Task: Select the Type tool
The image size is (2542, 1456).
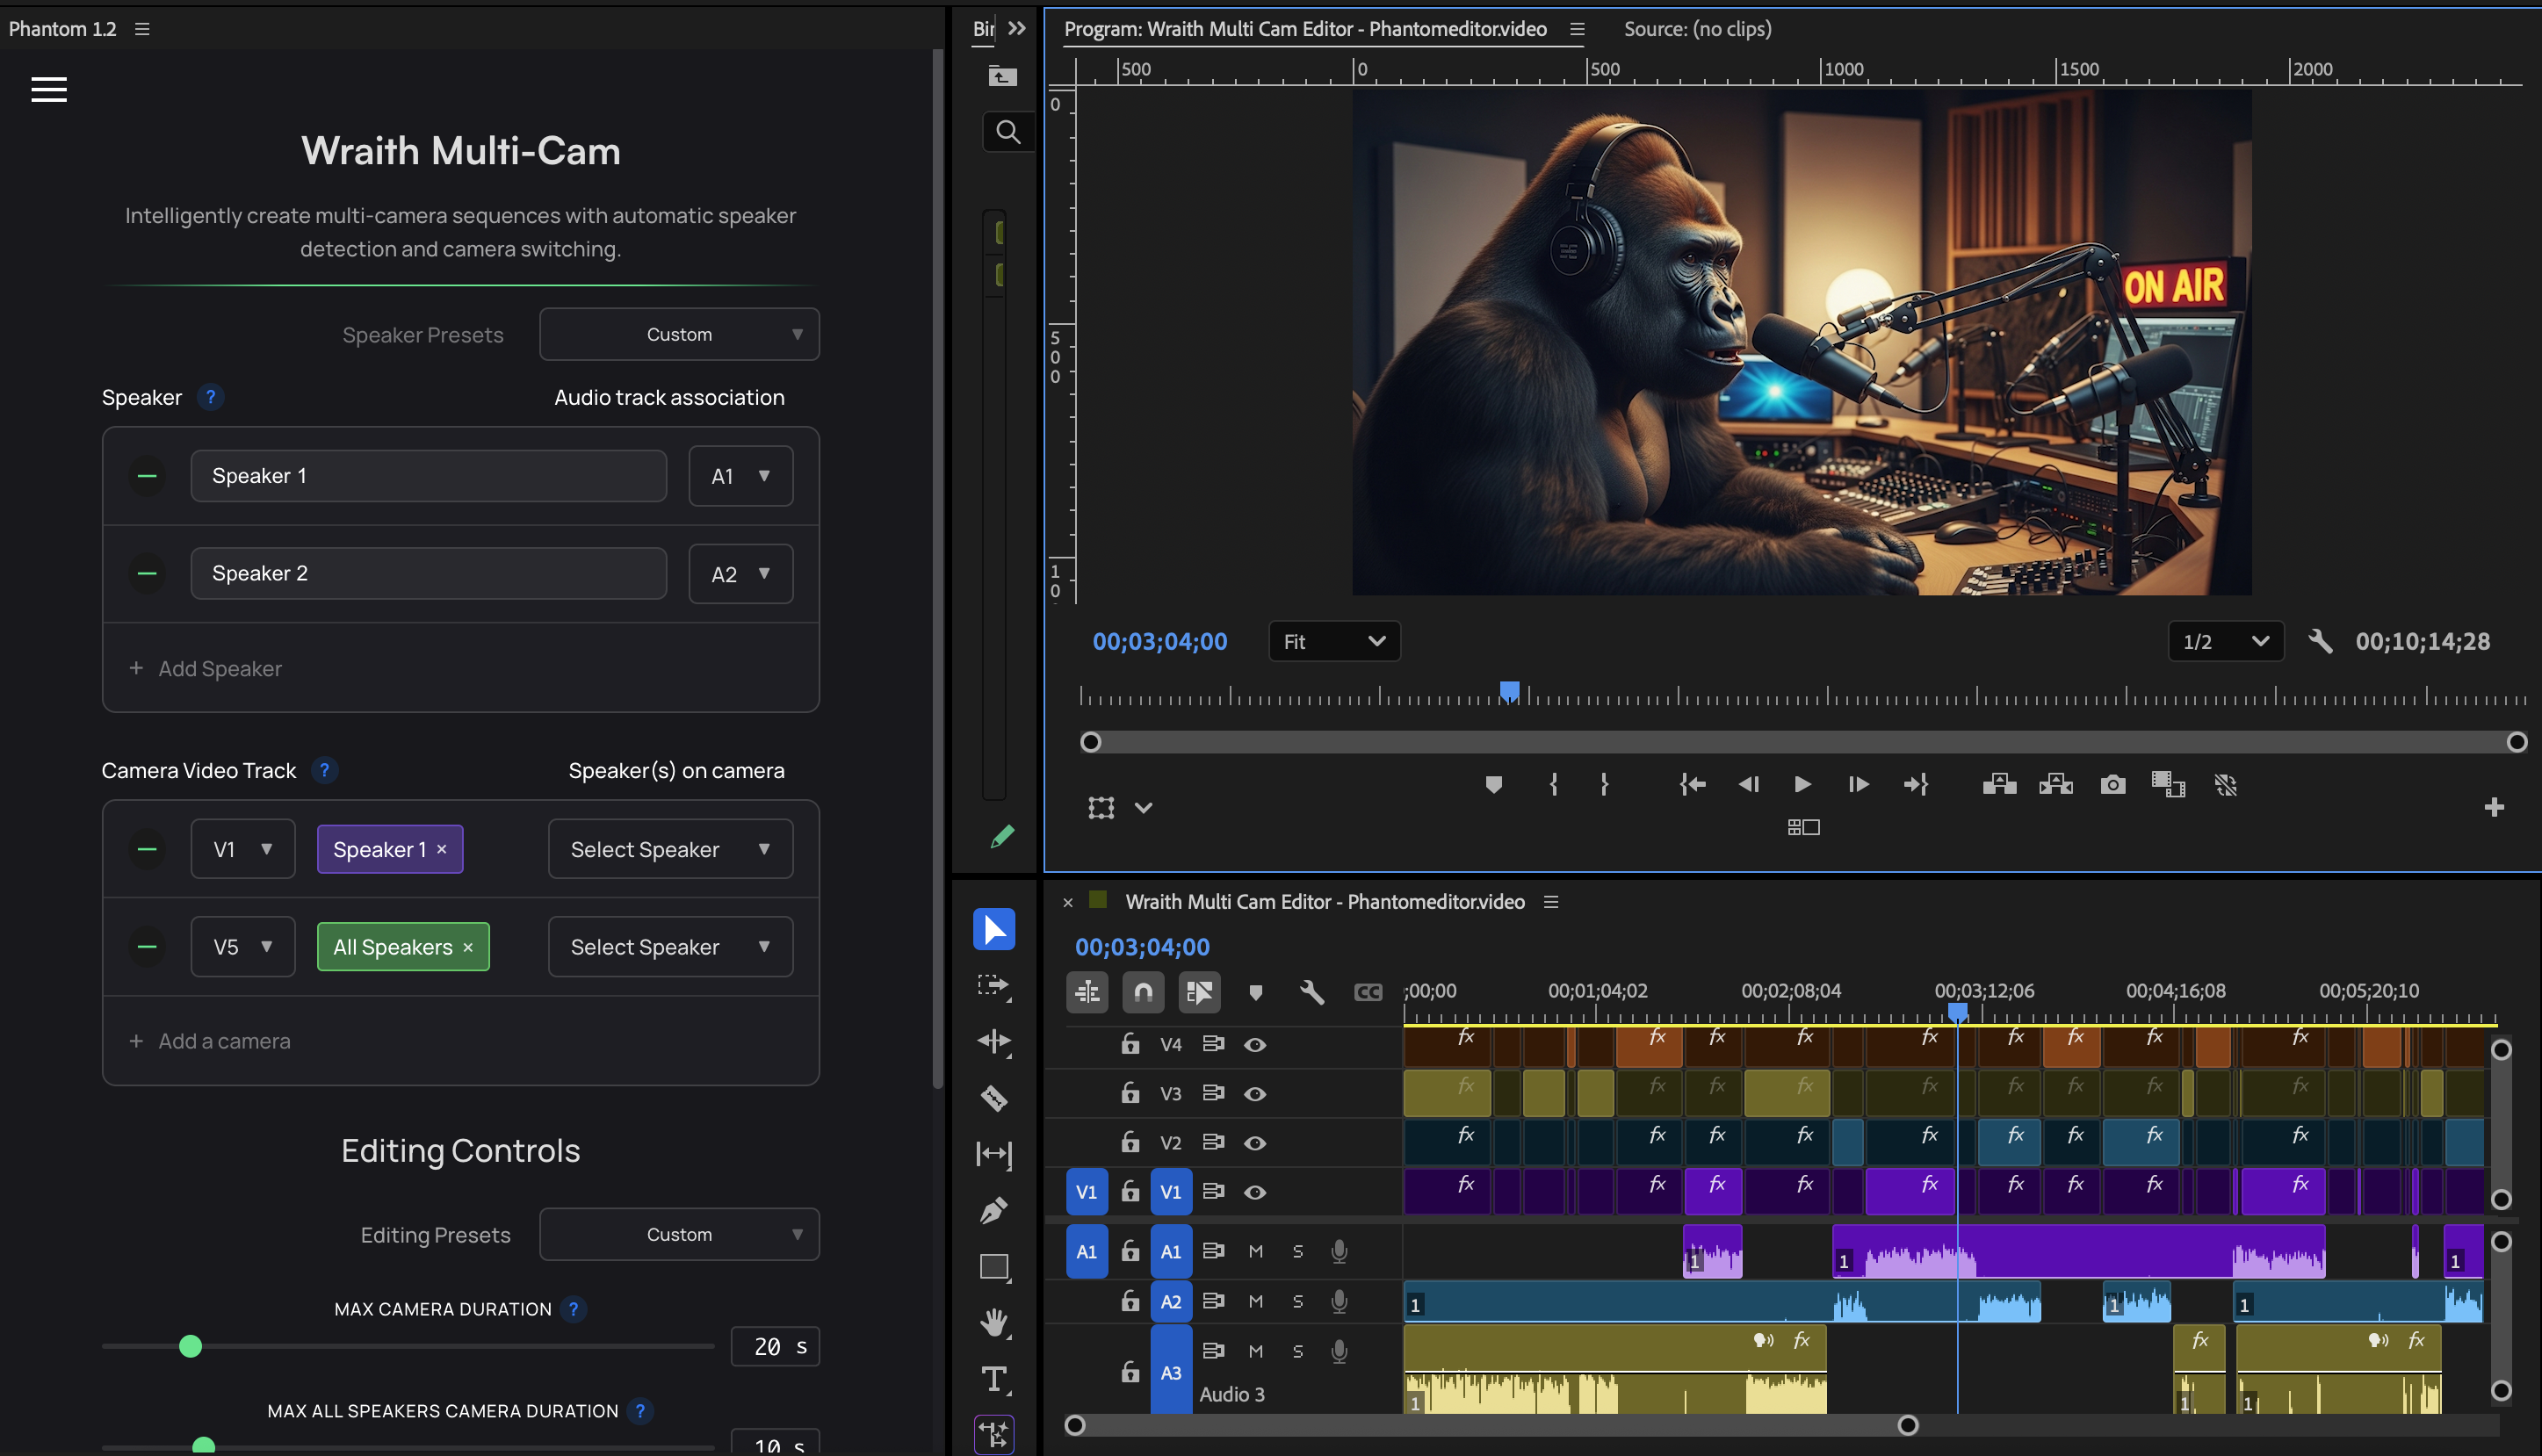Action: pyautogui.click(x=994, y=1379)
